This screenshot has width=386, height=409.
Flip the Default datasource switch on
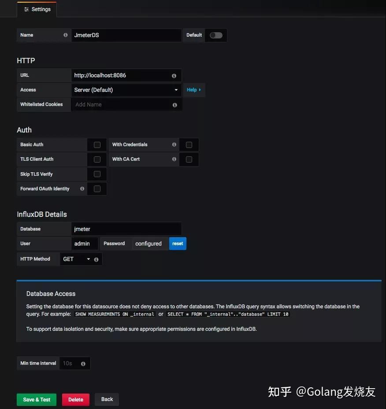coord(215,35)
